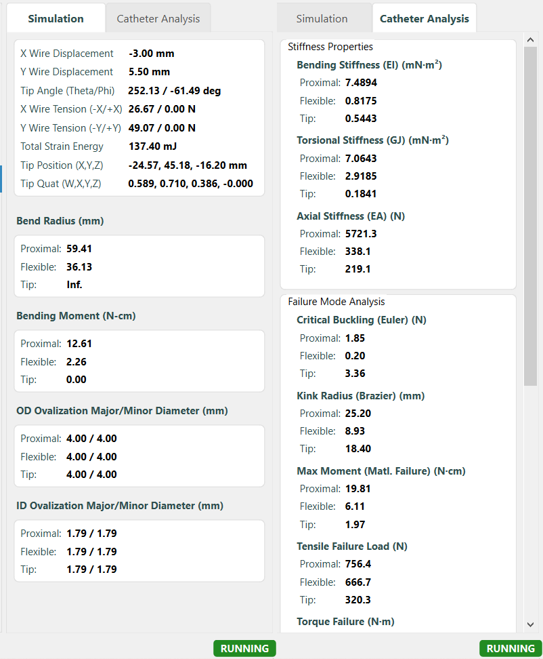Click the Tip Position coordinates value
This screenshot has width=543, height=659.
coord(187,165)
